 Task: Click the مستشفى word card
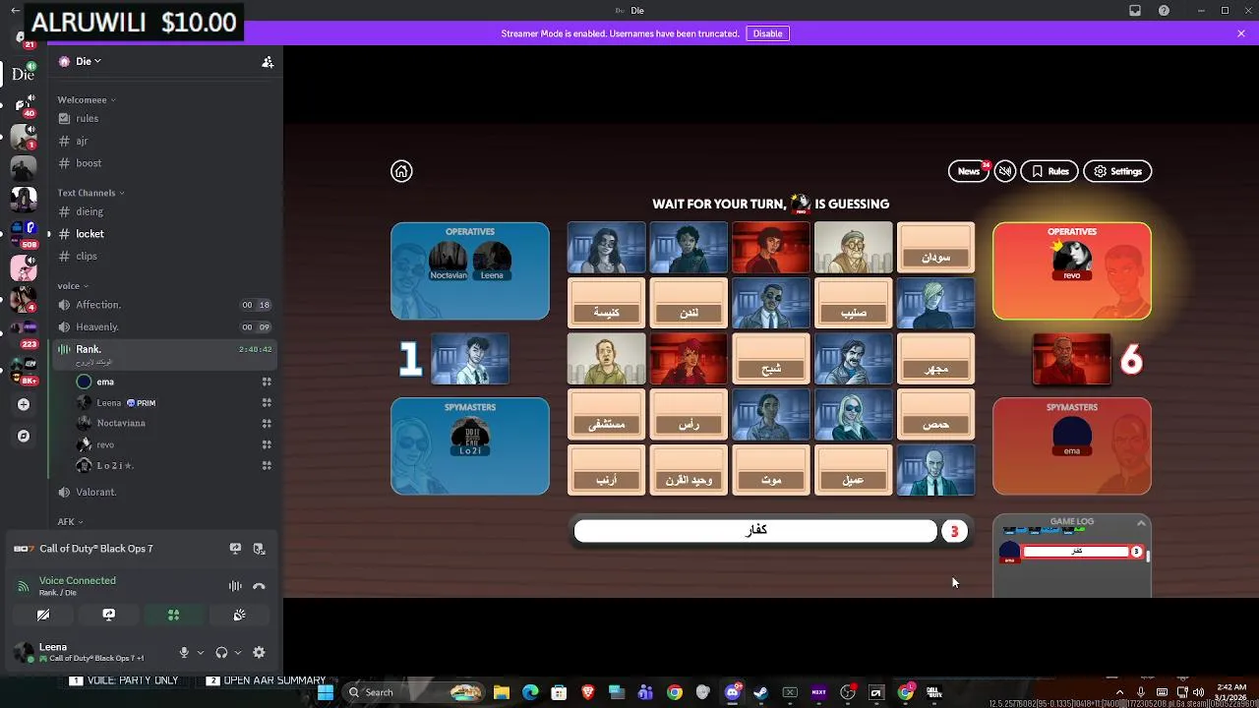[606, 414]
